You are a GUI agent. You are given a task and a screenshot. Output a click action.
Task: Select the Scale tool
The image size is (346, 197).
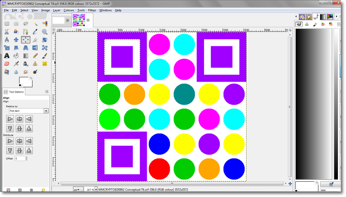pos(7,48)
